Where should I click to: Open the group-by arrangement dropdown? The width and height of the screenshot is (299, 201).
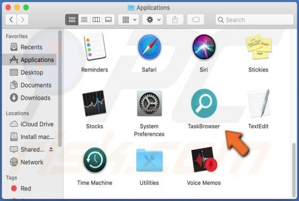click(x=129, y=20)
